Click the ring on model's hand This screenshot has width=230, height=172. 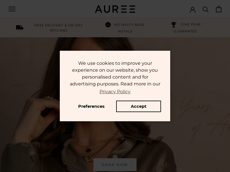(47, 98)
